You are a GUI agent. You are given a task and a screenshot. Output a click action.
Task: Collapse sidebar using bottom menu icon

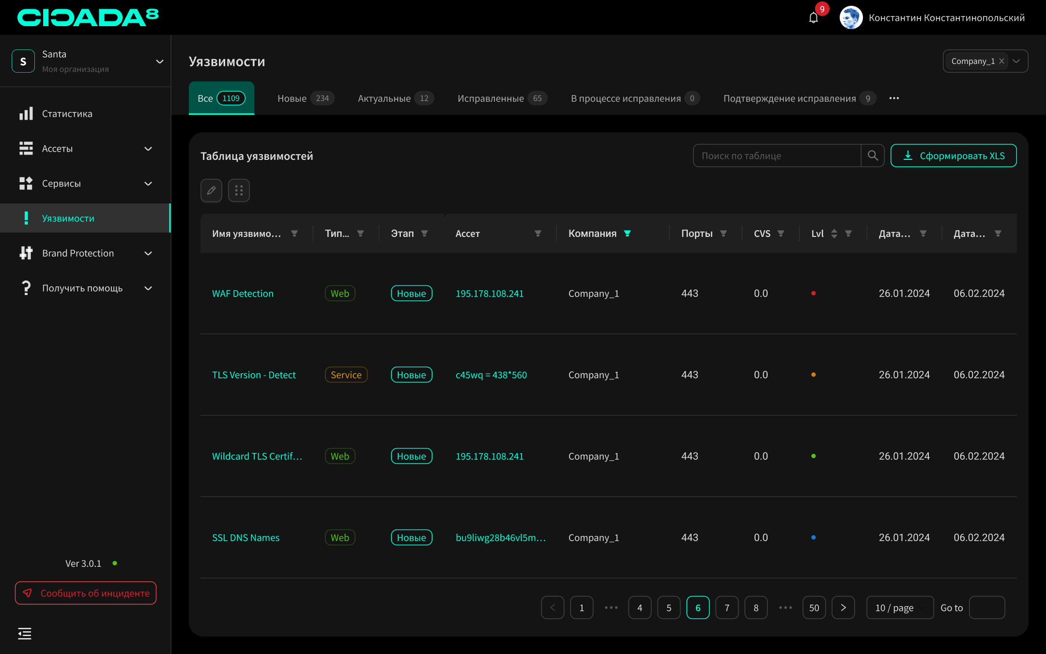[x=25, y=633]
